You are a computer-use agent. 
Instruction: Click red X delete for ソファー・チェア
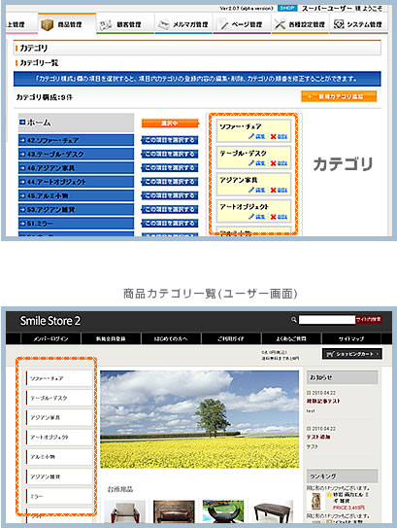click(x=274, y=136)
